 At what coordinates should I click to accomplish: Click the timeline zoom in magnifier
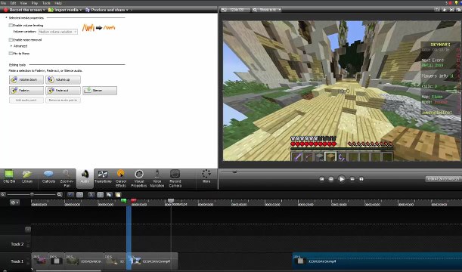[x=60, y=195]
